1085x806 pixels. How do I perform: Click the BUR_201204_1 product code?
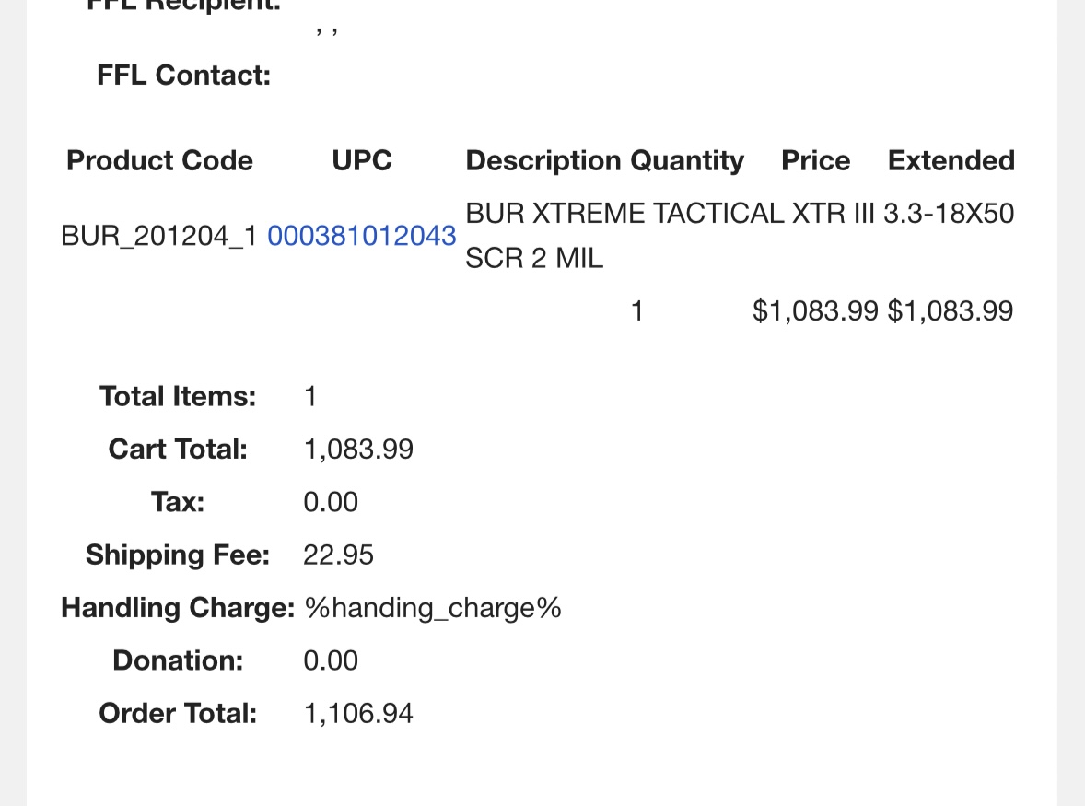pyautogui.click(x=159, y=236)
